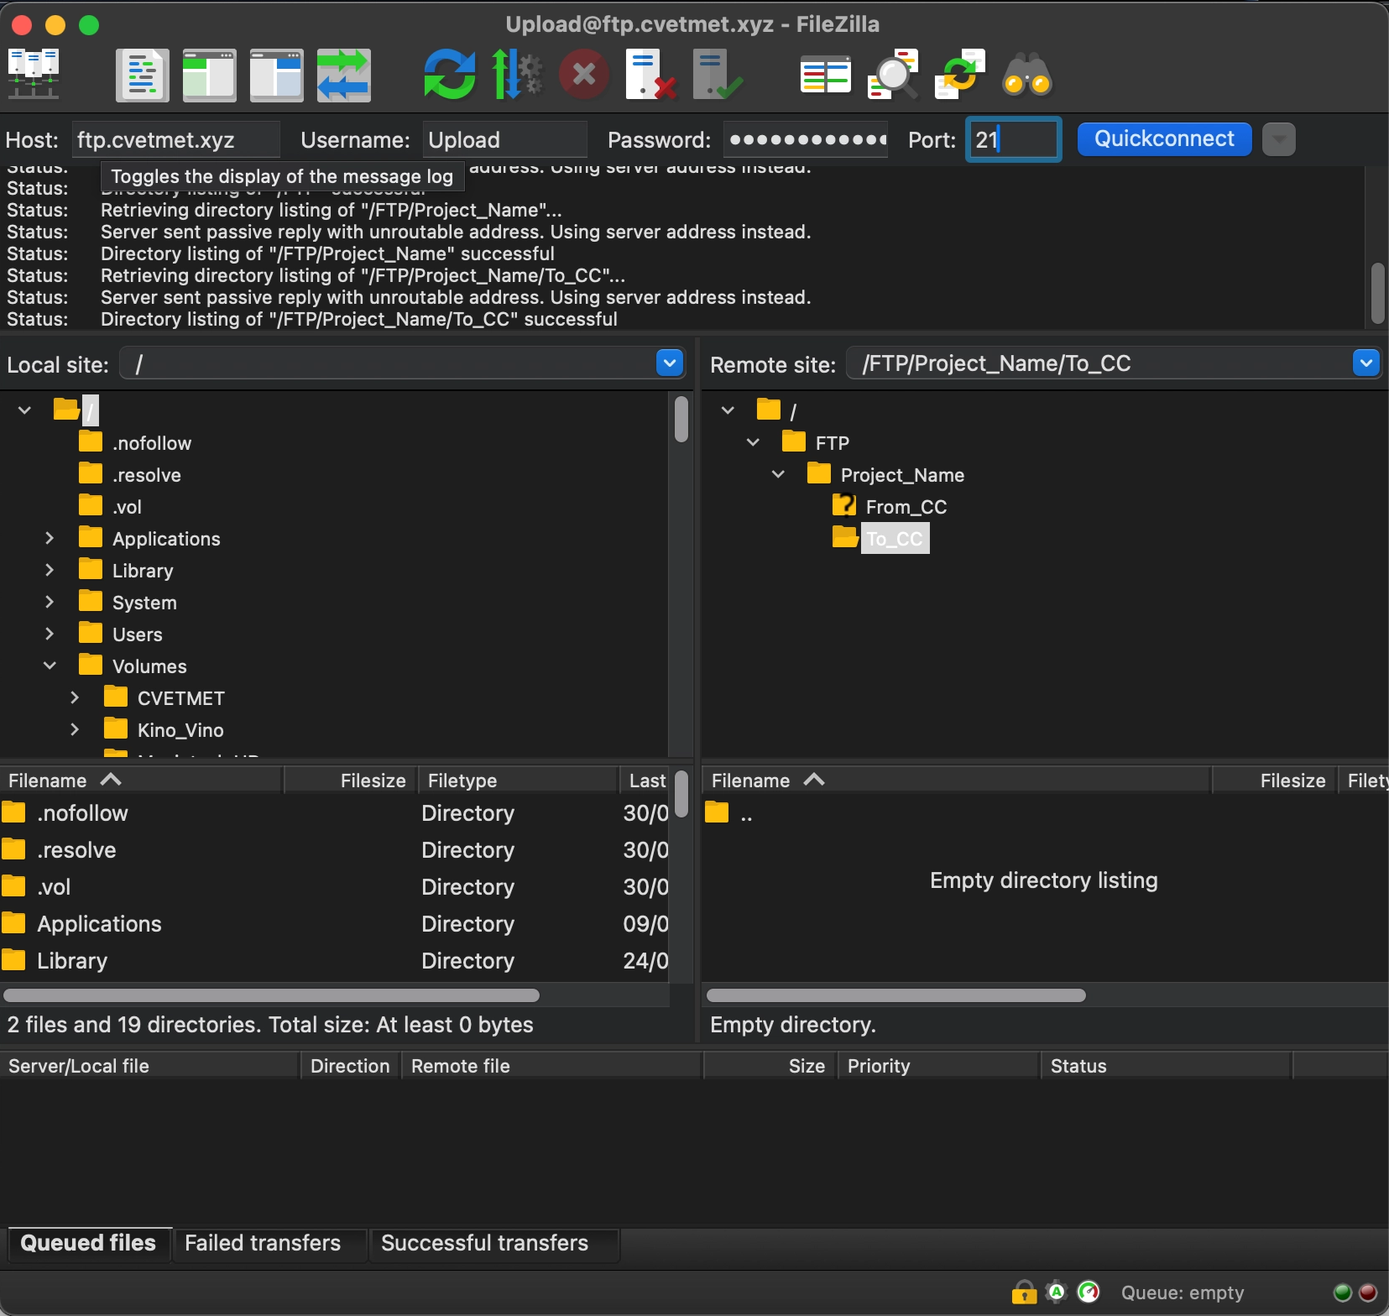Expand the local Applications folder
This screenshot has height=1316, width=1389.
tap(50, 538)
